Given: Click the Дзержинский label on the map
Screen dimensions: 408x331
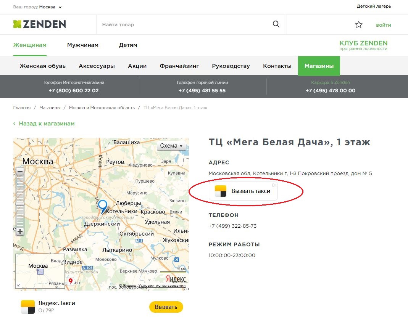Looking at the screenshot, I should [x=102, y=223].
